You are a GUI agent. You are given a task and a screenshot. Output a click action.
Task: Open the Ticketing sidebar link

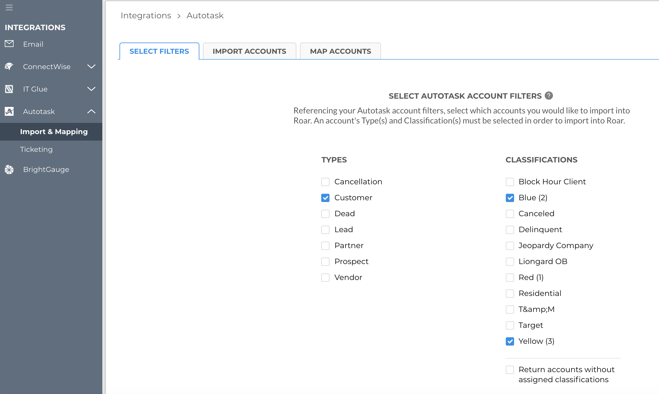click(x=36, y=149)
